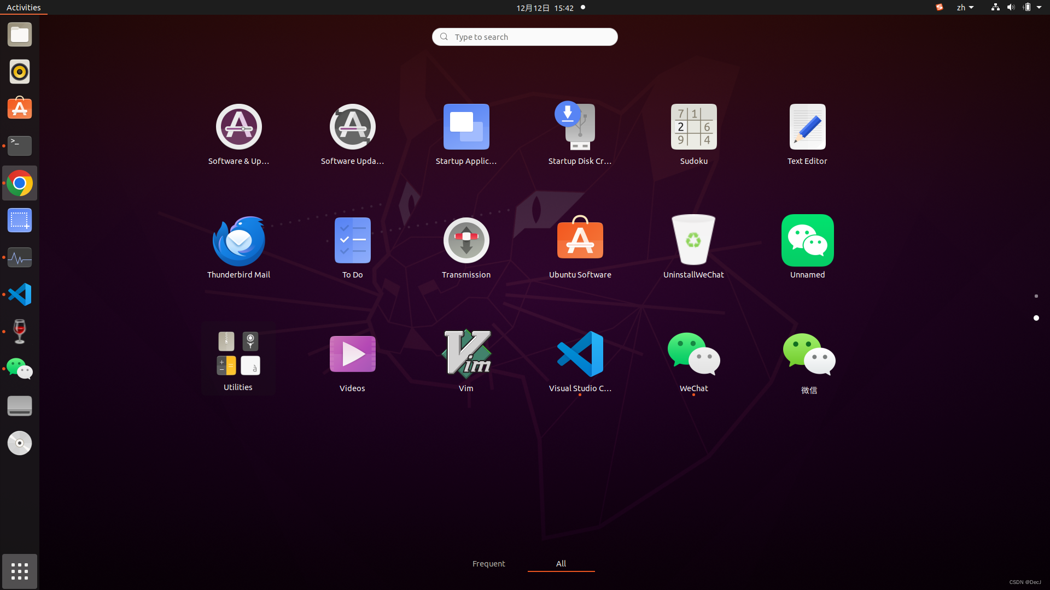Go to the first app grid page dot
The width and height of the screenshot is (1050, 590).
(x=1036, y=296)
